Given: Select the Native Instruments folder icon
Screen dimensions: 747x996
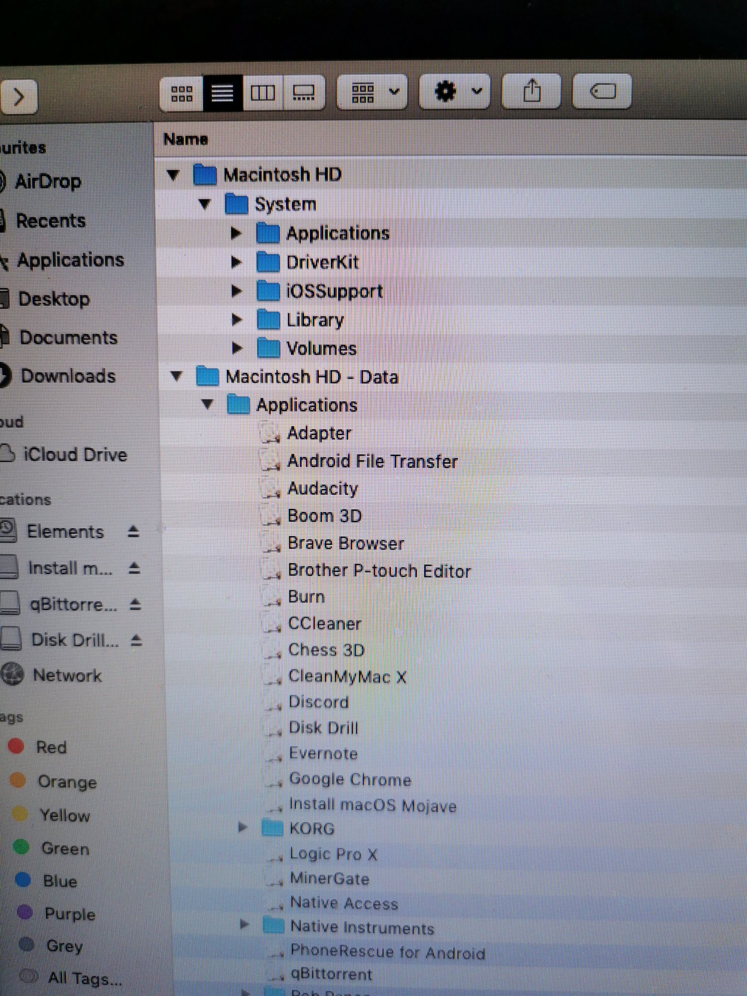Looking at the screenshot, I should click(273, 925).
